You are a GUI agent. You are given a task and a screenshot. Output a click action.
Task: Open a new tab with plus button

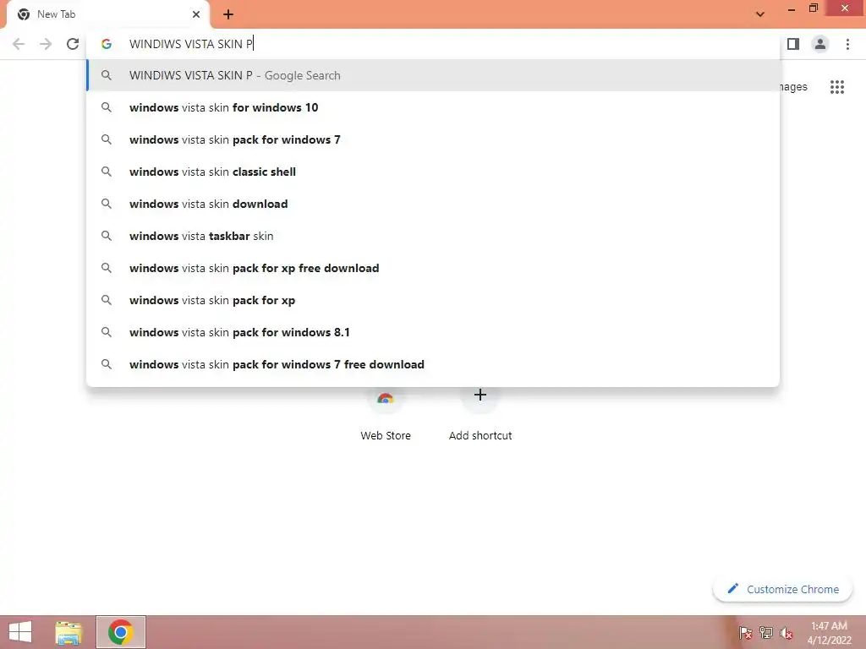228,14
